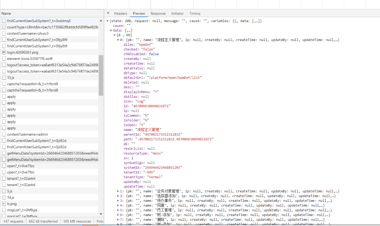This screenshot has width=380, height=226.
Task: Open the Response tab
Action: (158, 13)
